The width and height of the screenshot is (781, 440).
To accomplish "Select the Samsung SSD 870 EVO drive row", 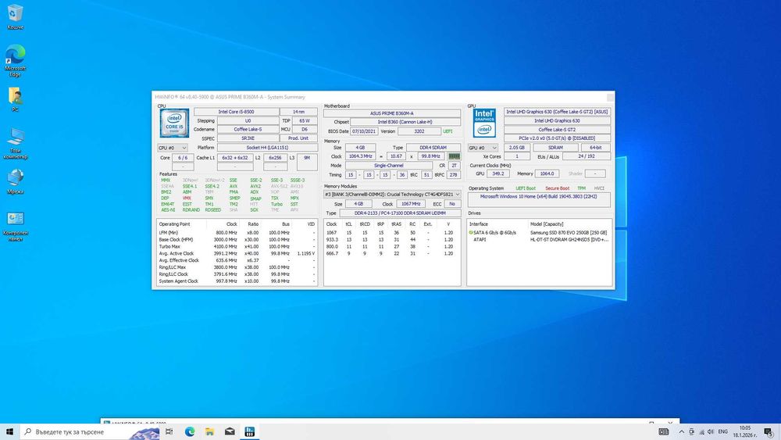I will click(539, 233).
